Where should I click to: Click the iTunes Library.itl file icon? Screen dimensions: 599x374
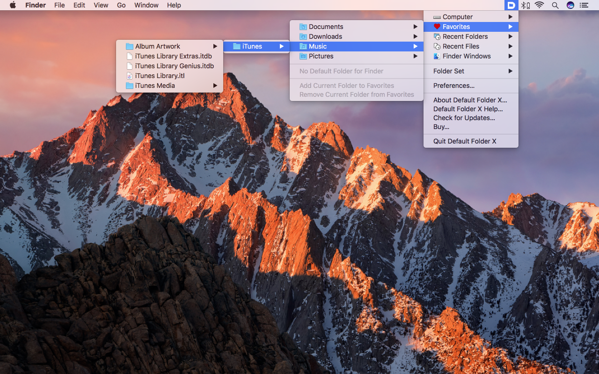[130, 76]
